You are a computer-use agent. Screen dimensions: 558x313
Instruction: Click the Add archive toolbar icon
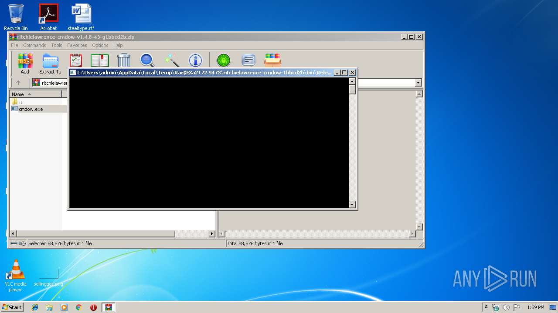click(25, 64)
